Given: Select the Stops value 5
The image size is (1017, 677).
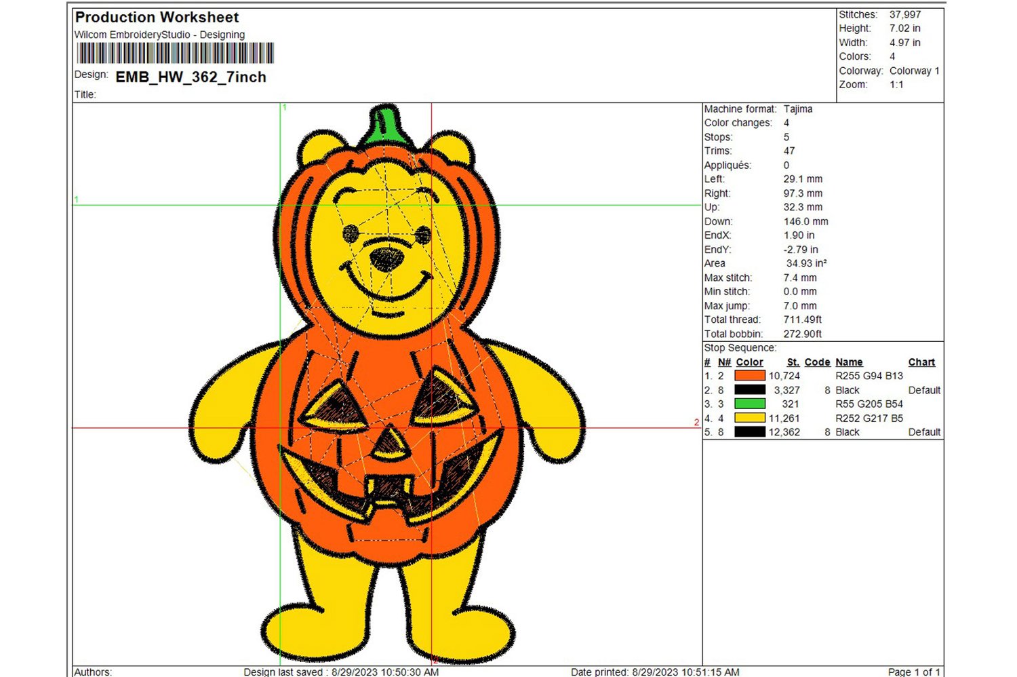Looking at the screenshot, I should [x=786, y=137].
